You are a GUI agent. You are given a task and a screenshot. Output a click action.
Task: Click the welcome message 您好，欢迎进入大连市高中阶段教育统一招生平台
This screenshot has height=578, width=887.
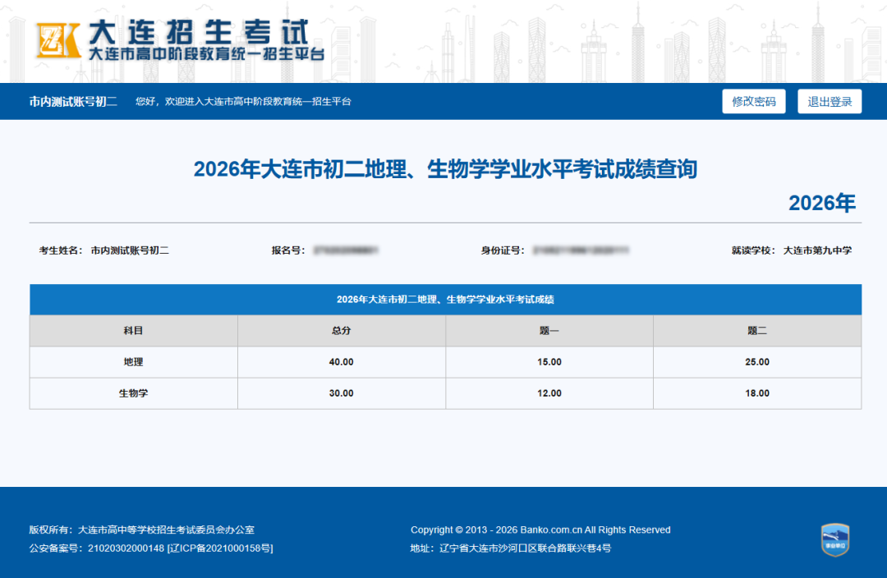tap(243, 101)
